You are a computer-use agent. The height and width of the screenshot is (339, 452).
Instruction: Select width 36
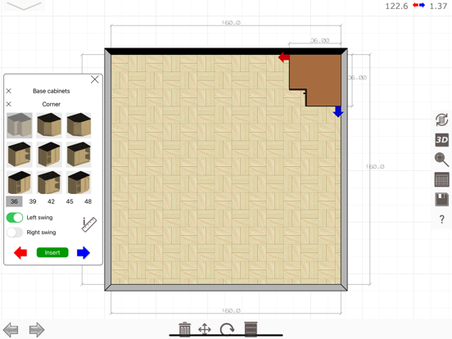14,201
